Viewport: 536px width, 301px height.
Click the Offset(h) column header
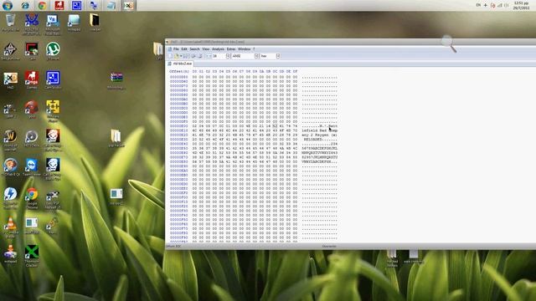[179, 72]
